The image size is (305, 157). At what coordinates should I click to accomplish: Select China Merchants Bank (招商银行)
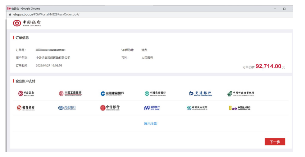tap(26, 108)
